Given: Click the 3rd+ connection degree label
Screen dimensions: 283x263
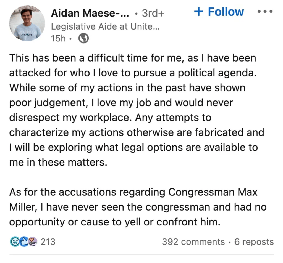Looking at the screenshot, I should click(153, 13).
